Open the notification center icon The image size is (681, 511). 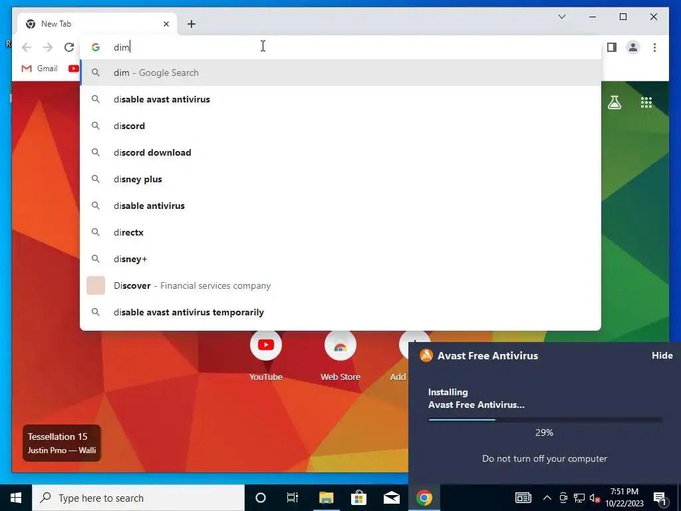[660, 498]
